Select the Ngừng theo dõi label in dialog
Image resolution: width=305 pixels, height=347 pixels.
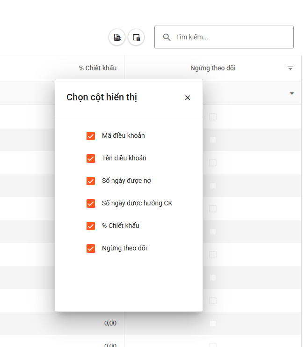(x=124, y=249)
